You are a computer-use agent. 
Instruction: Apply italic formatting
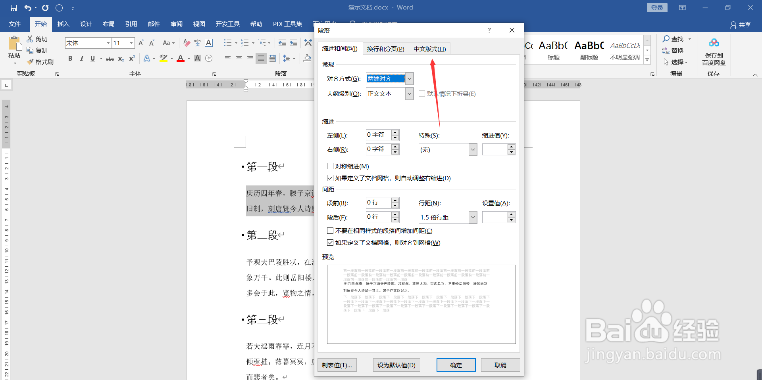(x=82, y=58)
